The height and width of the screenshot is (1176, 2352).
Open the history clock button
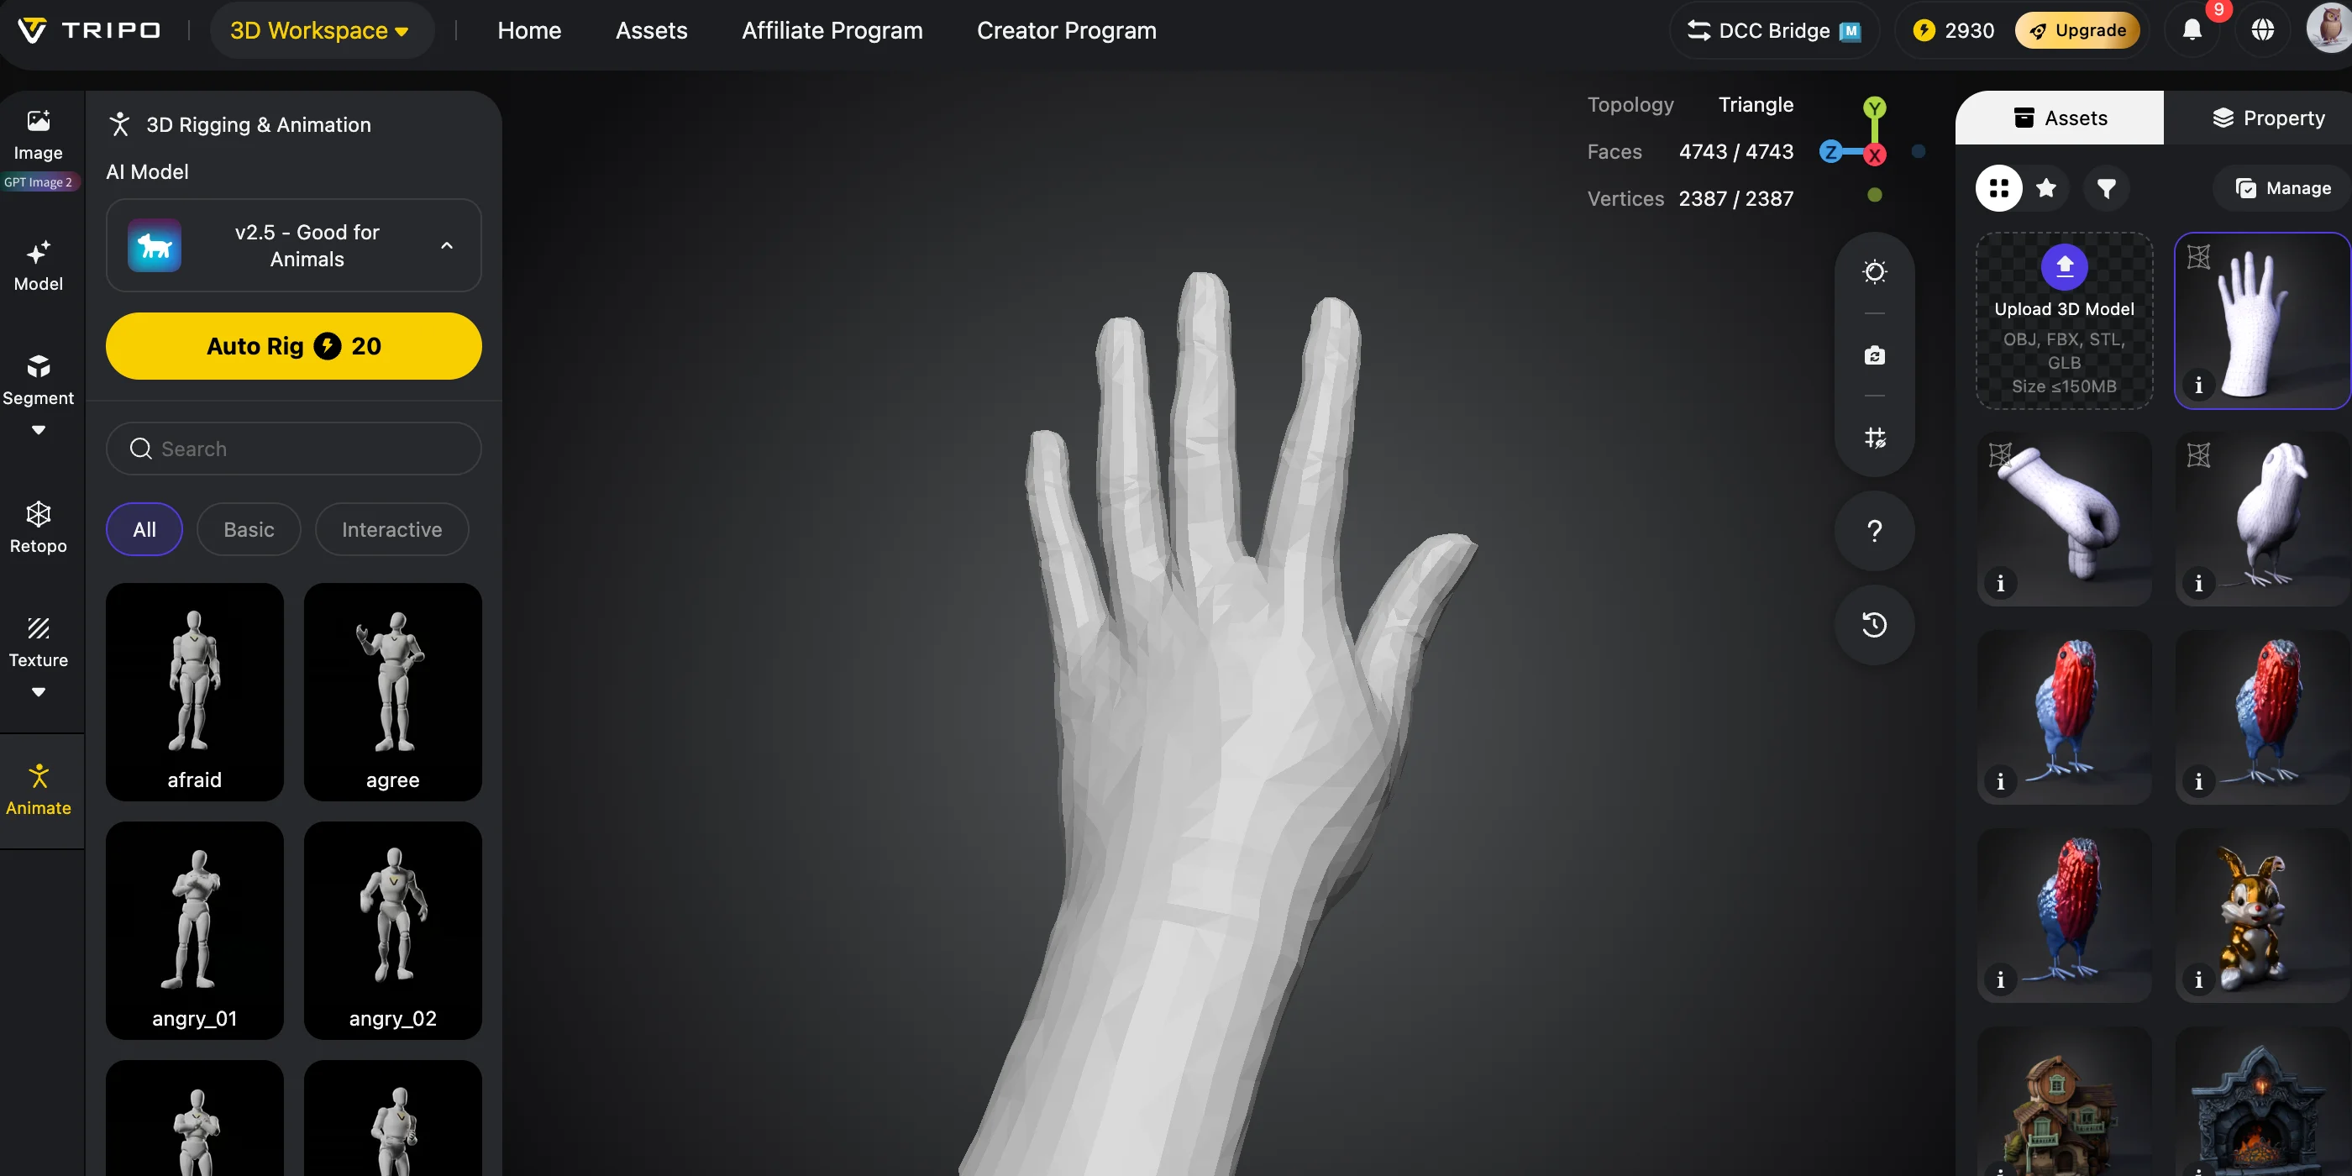point(1873,624)
